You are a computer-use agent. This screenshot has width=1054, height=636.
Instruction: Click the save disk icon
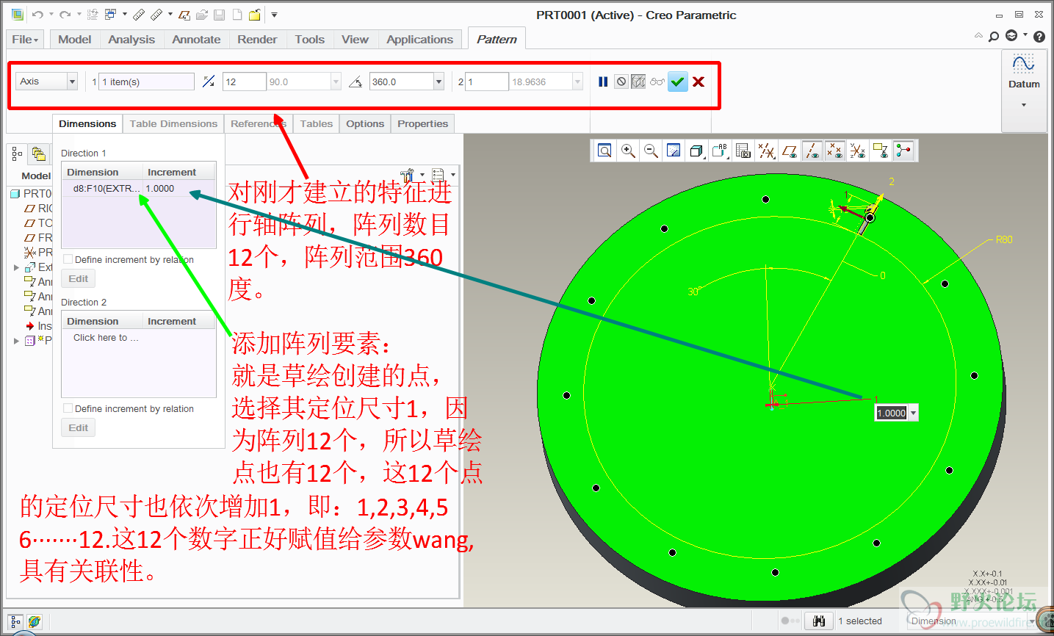coord(220,15)
